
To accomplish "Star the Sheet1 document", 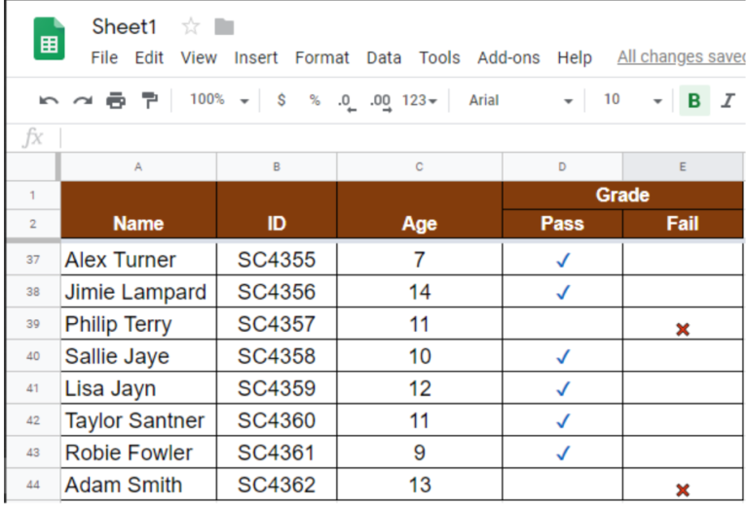I will (191, 26).
